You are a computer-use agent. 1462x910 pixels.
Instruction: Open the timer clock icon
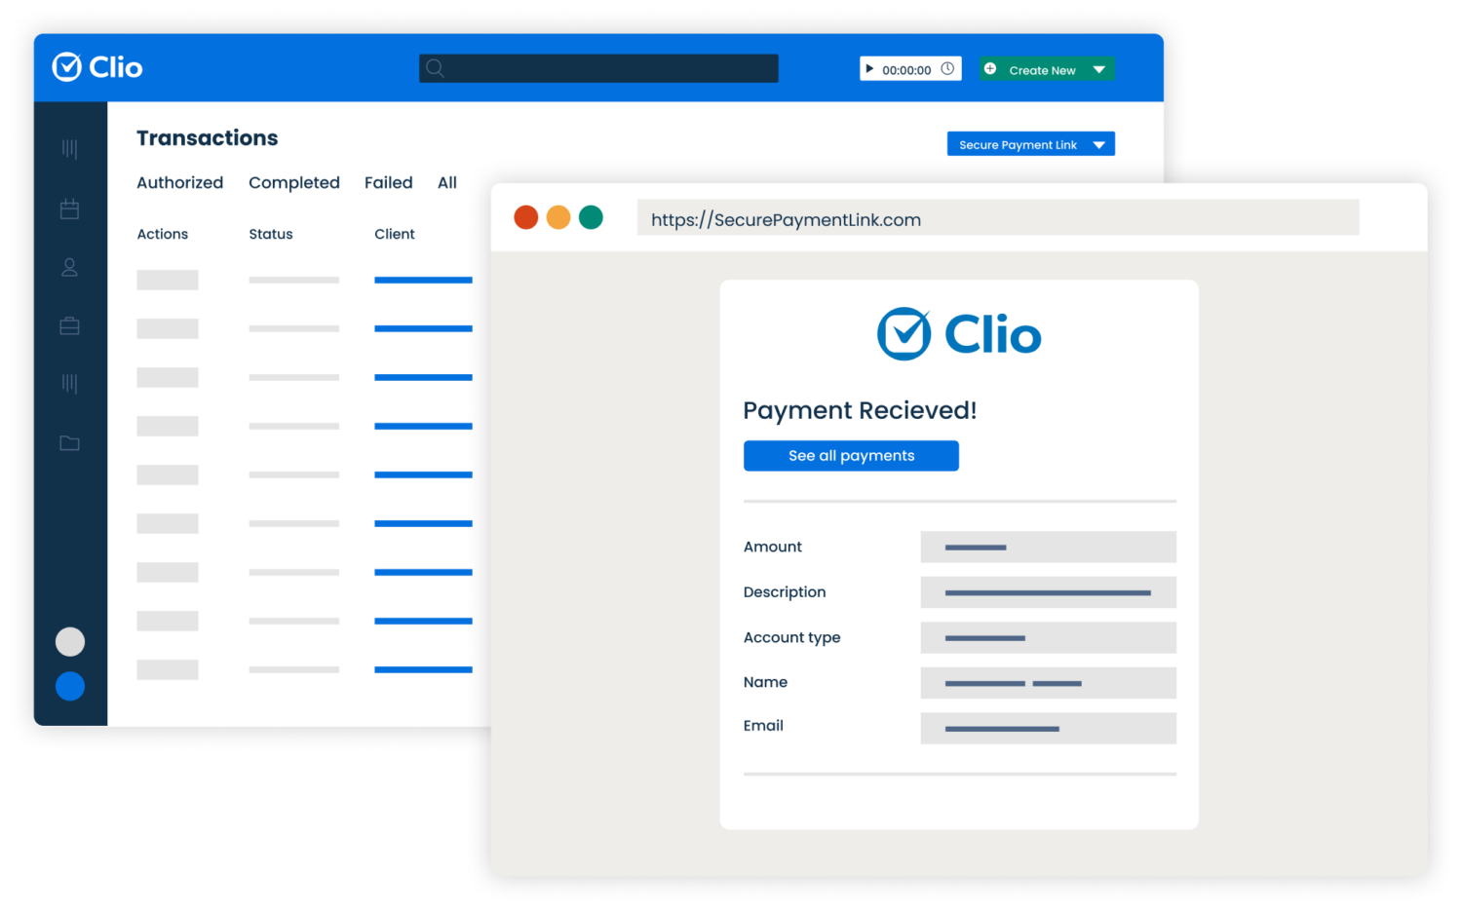tap(946, 68)
